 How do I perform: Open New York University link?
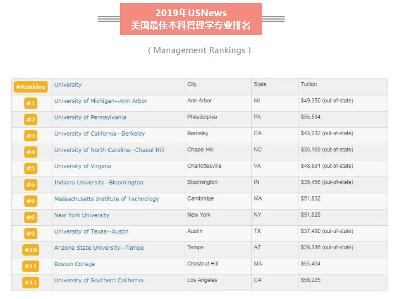[81, 215]
